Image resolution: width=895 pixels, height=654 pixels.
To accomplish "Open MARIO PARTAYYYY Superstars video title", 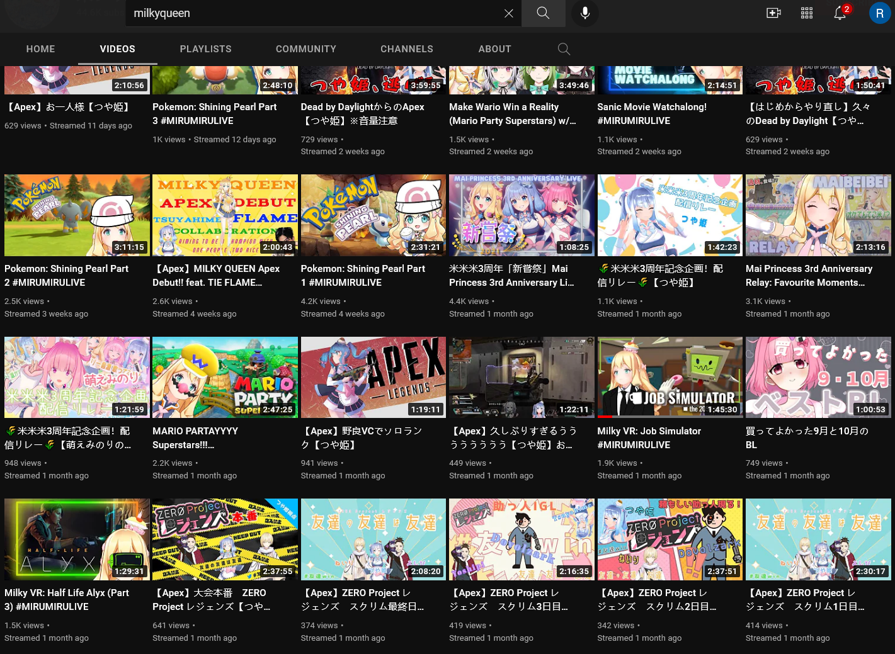I will tap(195, 438).
